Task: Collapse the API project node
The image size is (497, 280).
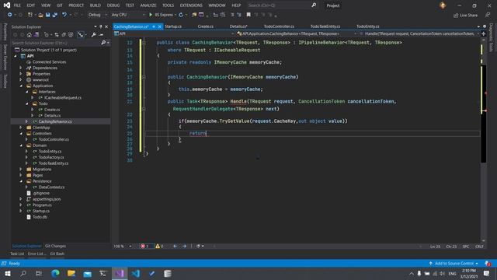Action: (x=16, y=56)
